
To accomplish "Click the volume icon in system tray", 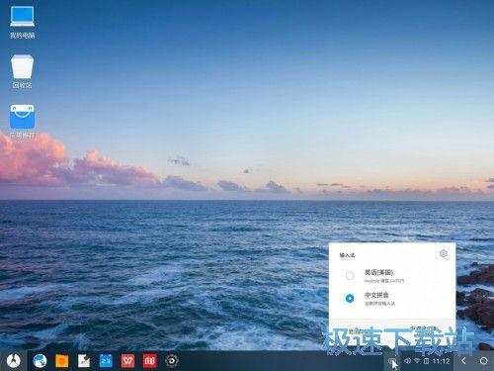I will click(x=407, y=361).
